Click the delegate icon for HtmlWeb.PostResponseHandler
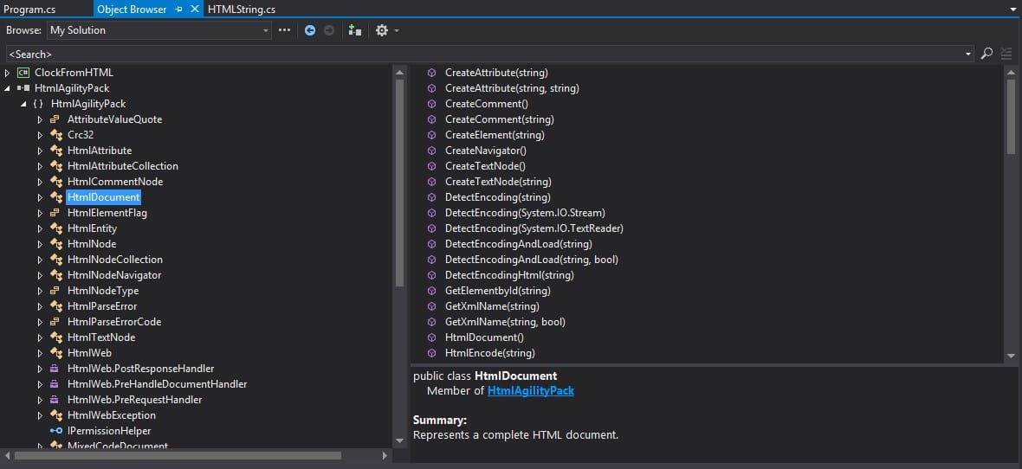 coord(55,368)
